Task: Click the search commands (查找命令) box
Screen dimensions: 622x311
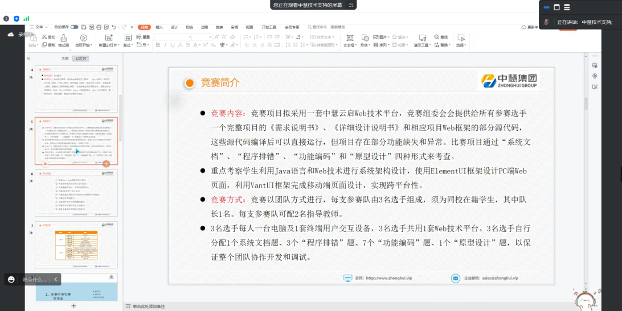Action: pos(326,27)
